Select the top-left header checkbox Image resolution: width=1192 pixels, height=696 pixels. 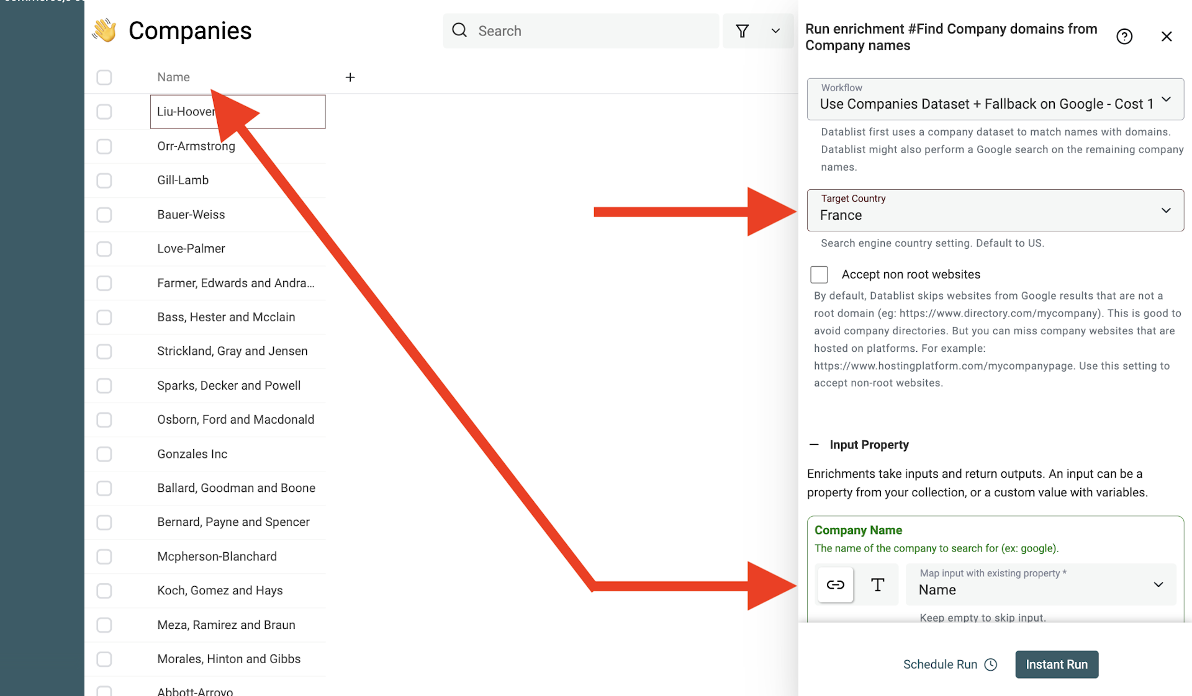tap(104, 76)
